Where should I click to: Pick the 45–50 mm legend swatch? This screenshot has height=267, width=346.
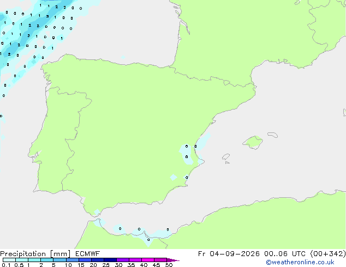coord(160,260)
